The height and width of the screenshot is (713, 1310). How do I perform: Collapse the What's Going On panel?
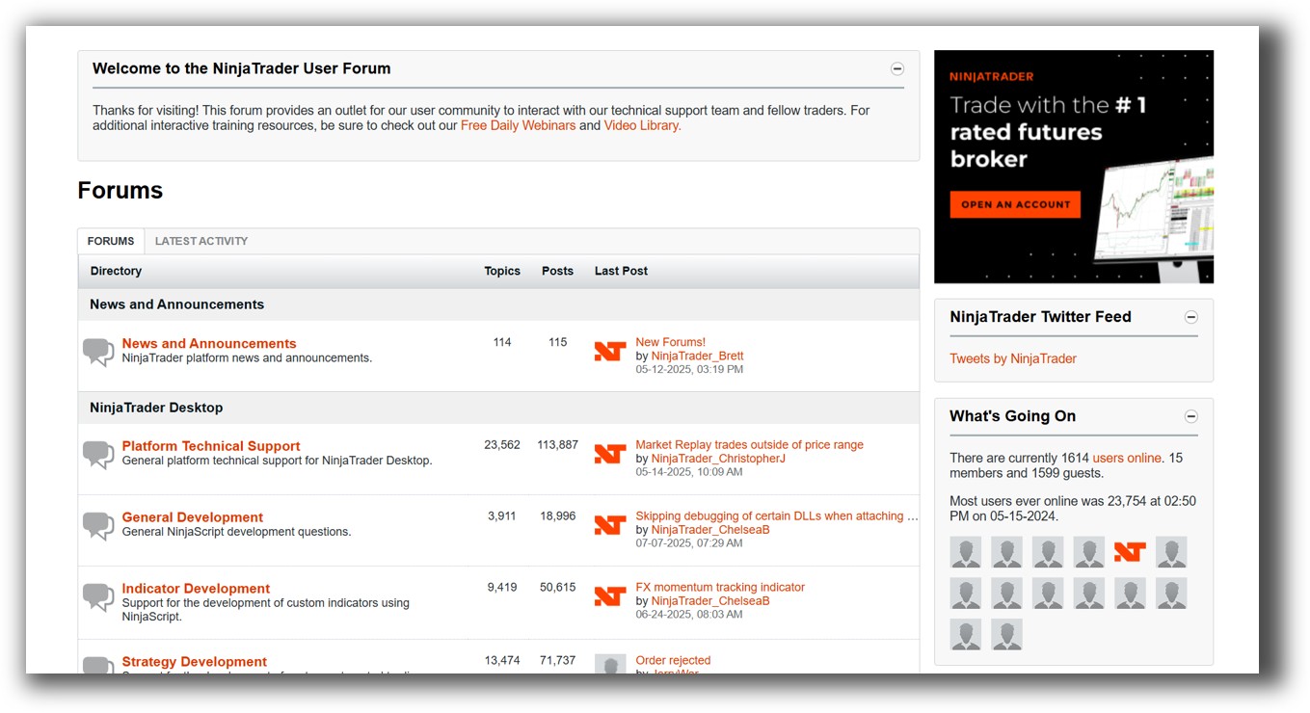point(1191,416)
